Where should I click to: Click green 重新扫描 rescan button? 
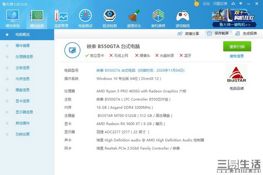click(x=237, y=46)
